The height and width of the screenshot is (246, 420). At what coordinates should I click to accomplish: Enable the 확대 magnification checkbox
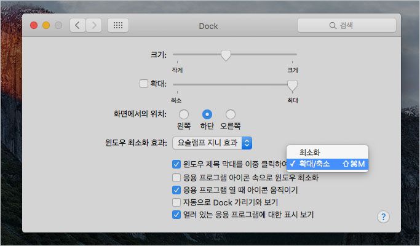point(144,84)
